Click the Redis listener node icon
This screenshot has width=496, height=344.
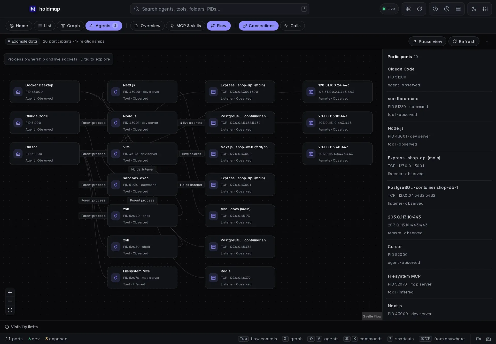pyautogui.click(x=213, y=278)
